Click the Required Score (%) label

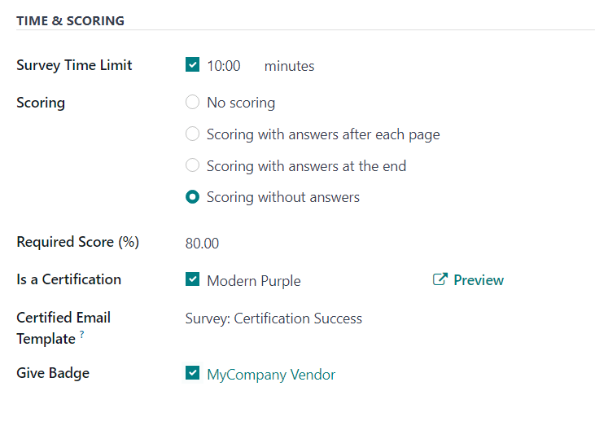(77, 242)
